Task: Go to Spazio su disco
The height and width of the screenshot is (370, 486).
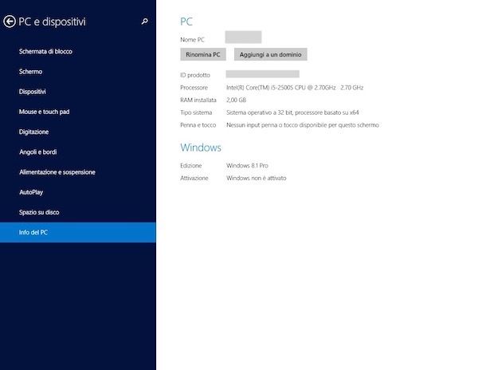Action: coord(39,212)
